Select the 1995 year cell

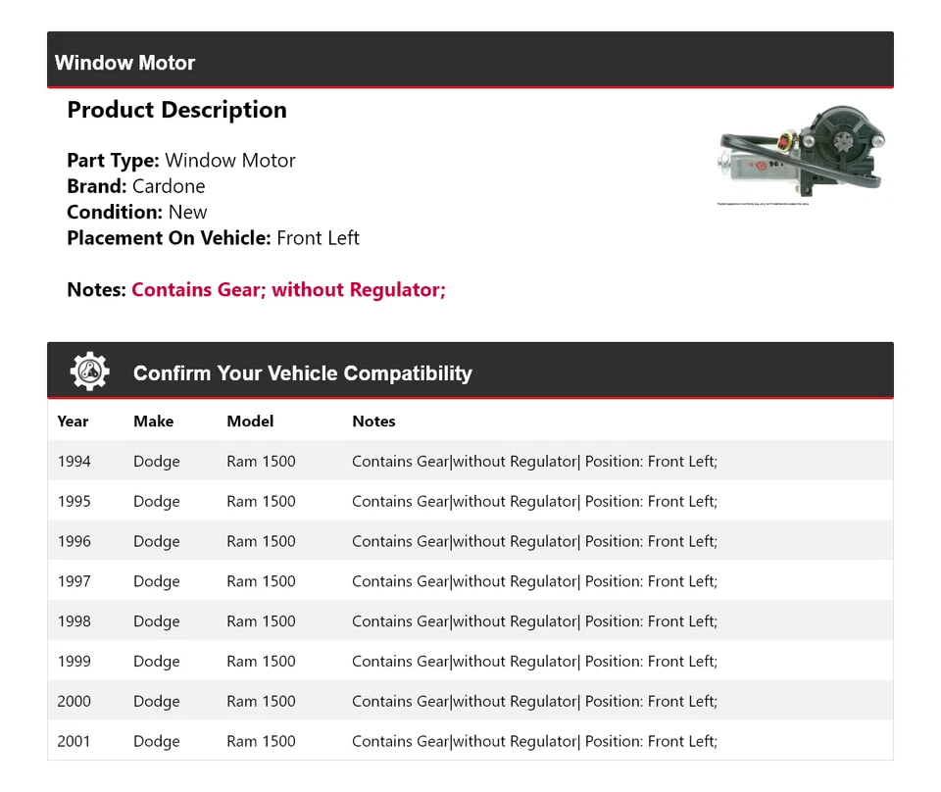[x=74, y=501]
